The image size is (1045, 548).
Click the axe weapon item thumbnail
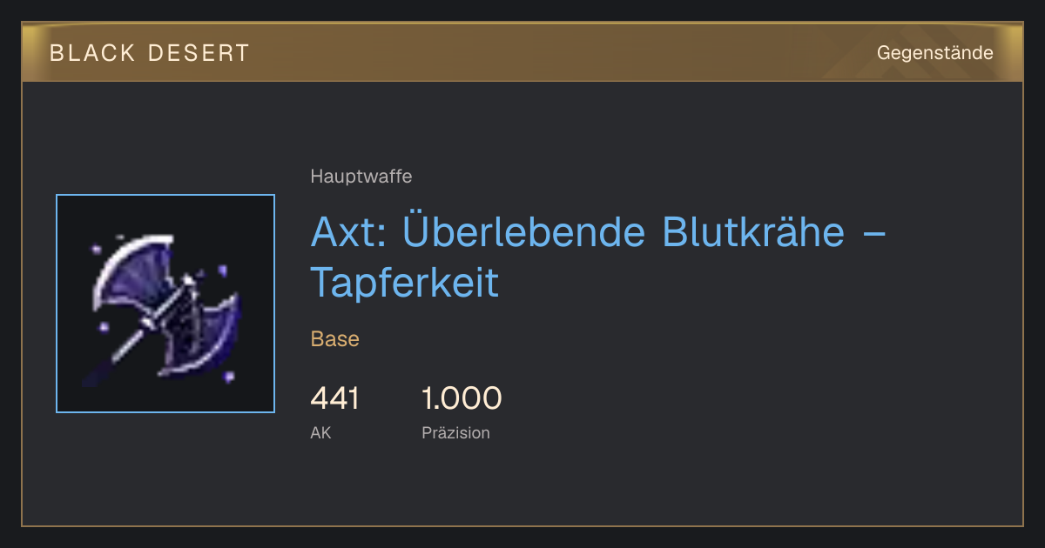[x=165, y=304]
